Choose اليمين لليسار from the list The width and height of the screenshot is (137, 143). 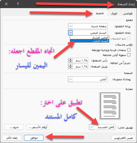coord(90,37)
